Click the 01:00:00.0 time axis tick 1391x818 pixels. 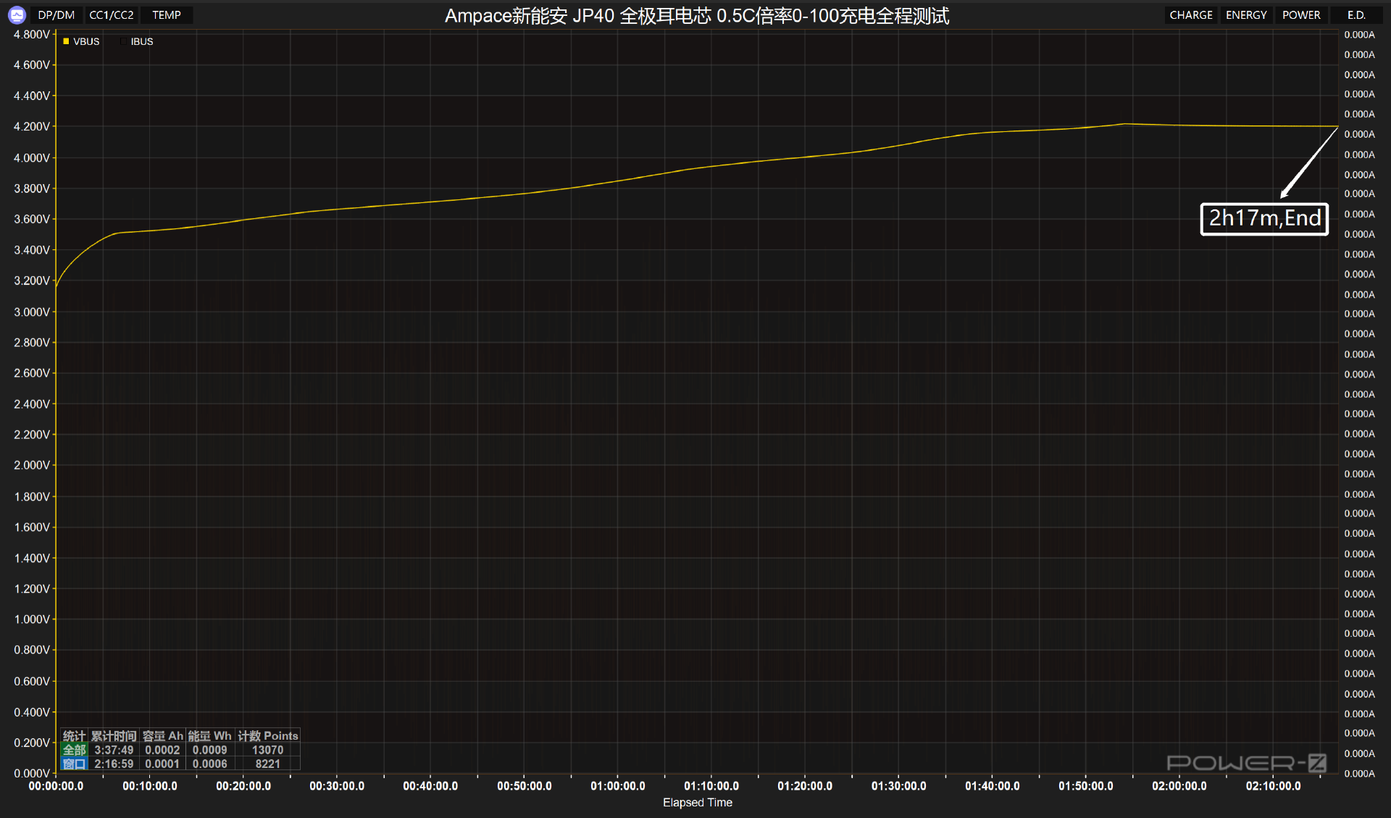click(x=617, y=786)
